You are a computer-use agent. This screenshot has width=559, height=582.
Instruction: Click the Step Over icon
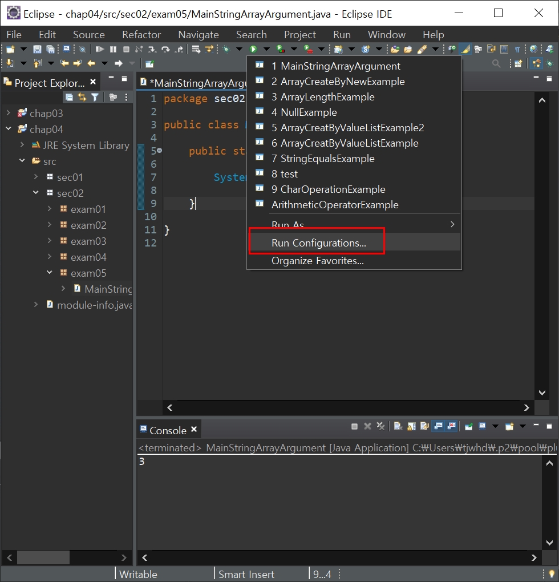tap(165, 49)
